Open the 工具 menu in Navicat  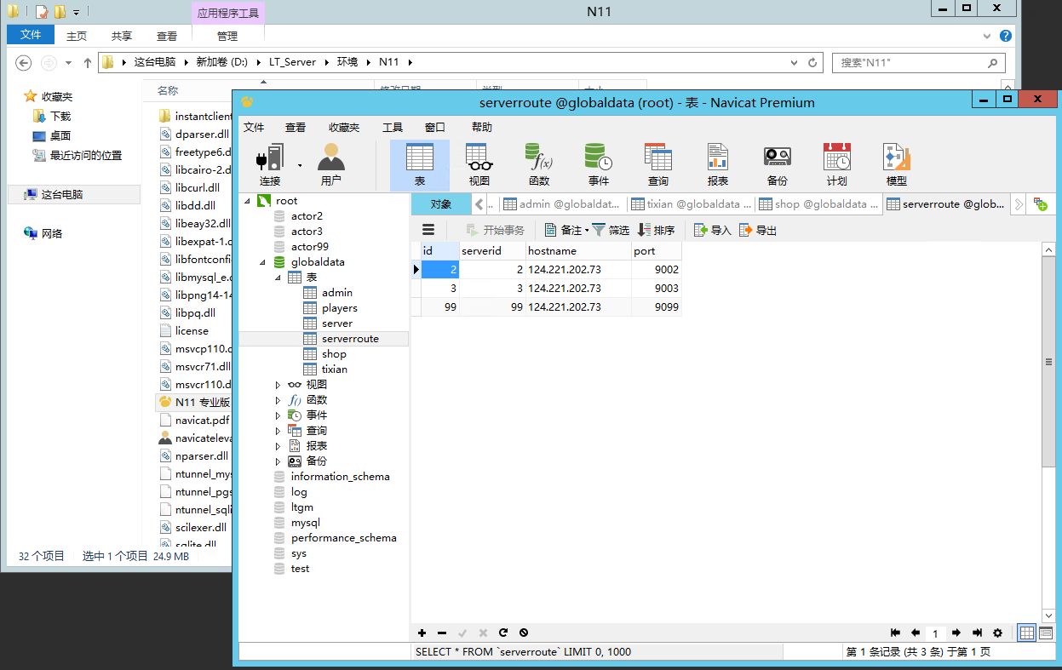(392, 128)
